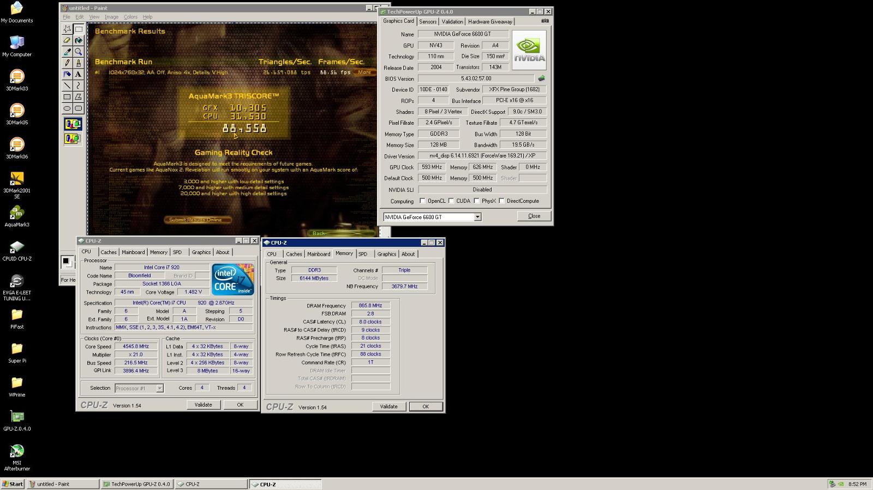Open the Help menu in Paint
The height and width of the screenshot is (490, 873).
point(147,17)
